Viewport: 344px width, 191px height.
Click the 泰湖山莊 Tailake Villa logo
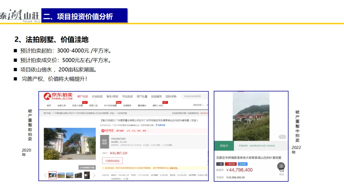20,16
